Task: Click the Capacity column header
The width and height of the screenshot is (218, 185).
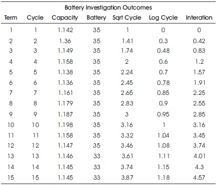Action: 65,18
